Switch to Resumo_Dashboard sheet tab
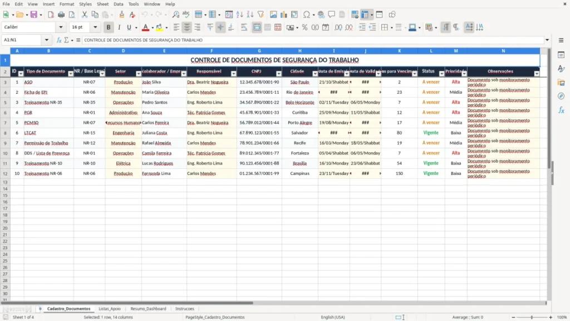Image resolution: width=570 pixels, height=321 pixels. 148,309
